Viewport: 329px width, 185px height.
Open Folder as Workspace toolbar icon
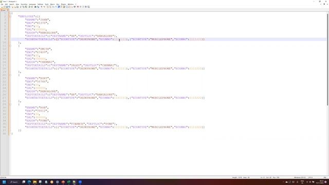[72, 7]
